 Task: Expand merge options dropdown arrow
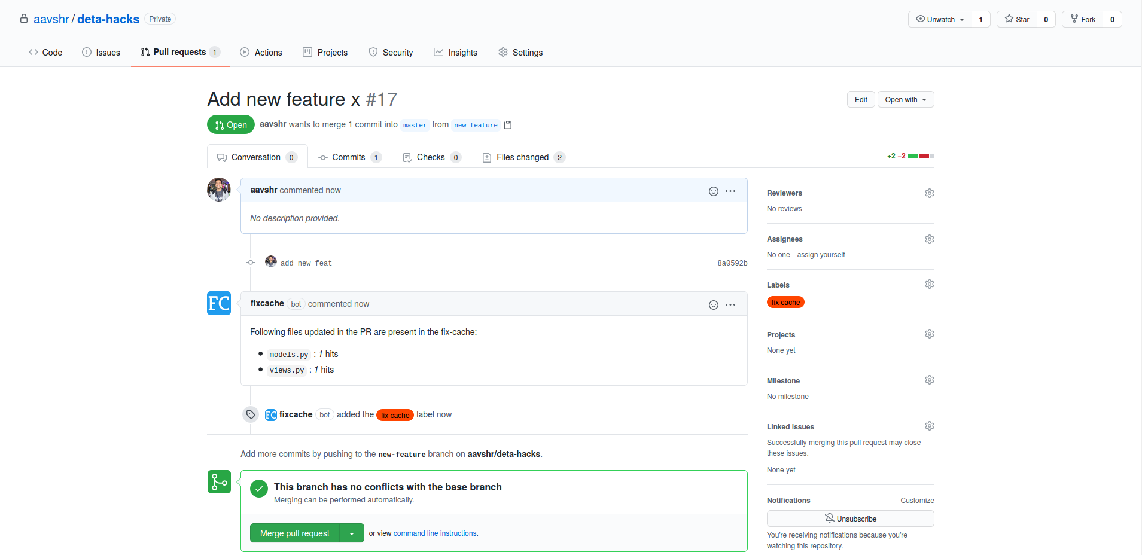[x=352, y=533]
